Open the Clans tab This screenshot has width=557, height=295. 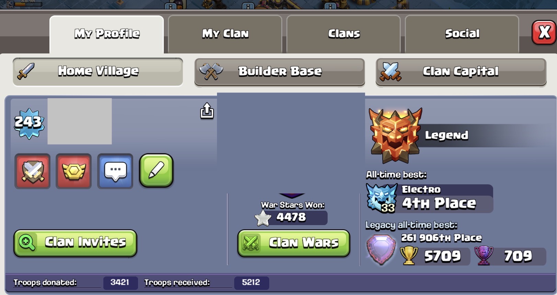pyautogui.click(x=343, y=34)
